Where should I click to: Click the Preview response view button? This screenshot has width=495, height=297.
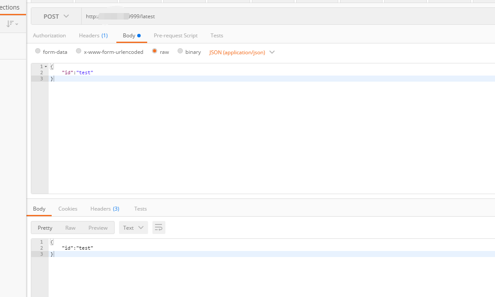[x=98, y=227]
